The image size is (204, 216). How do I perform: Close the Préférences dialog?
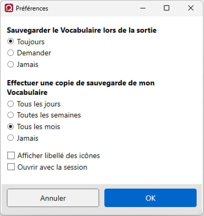(191, 8)
